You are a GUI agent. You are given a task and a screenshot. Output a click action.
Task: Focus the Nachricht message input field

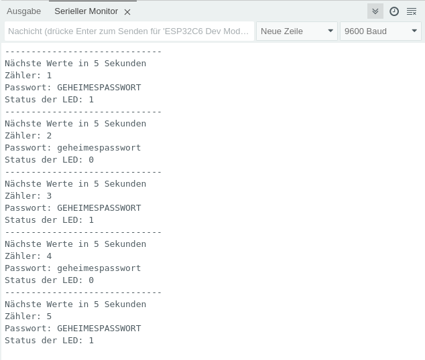coord(129,31)
